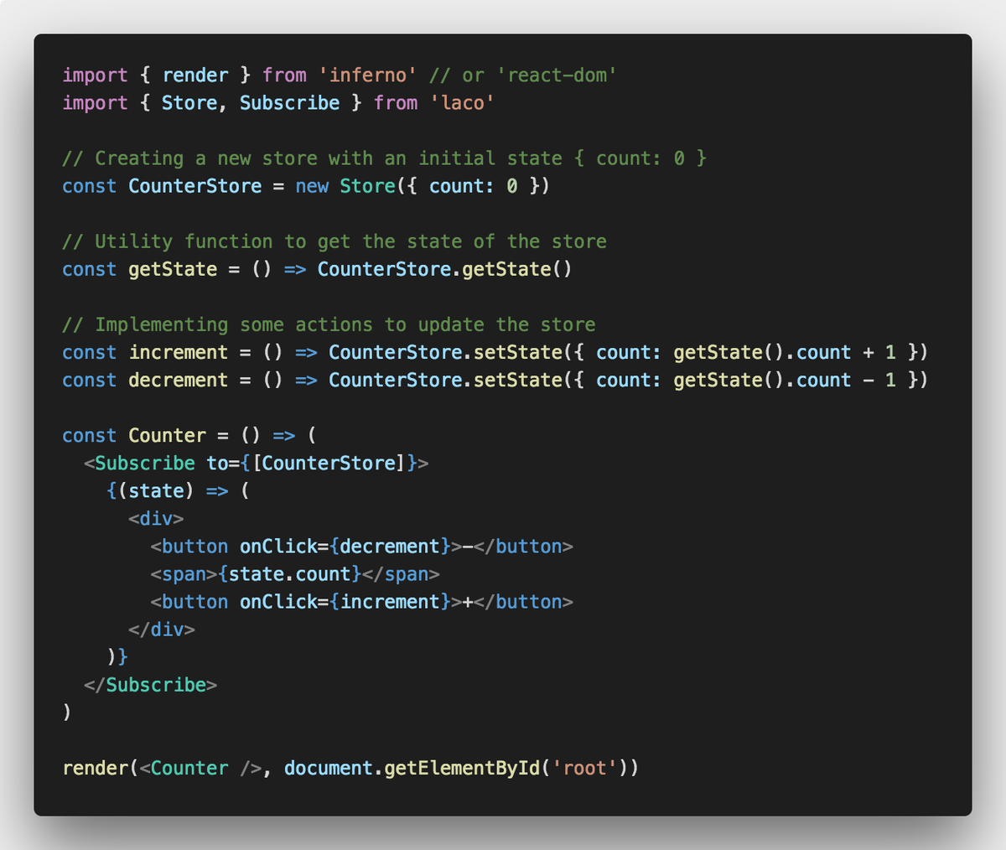The height and width of the screenshot is (850, 1006).
Task: Click the Store identifier in the import line
Action: pyautogui.click(x=189, y=102)
